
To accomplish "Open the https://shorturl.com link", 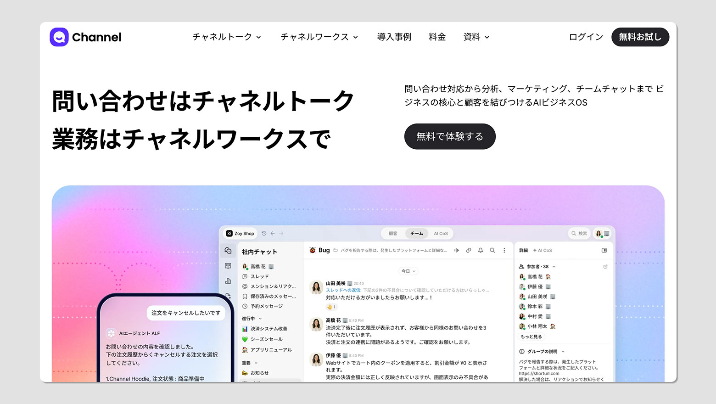I will point(539,373).
